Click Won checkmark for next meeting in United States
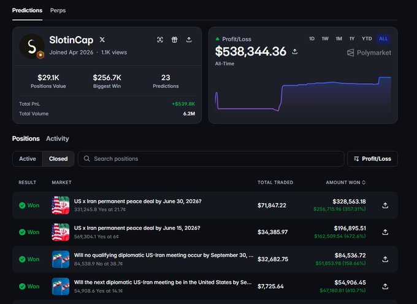Image resolution: width=417 pixels, height=304 pixels. click(x=22, y=286)
